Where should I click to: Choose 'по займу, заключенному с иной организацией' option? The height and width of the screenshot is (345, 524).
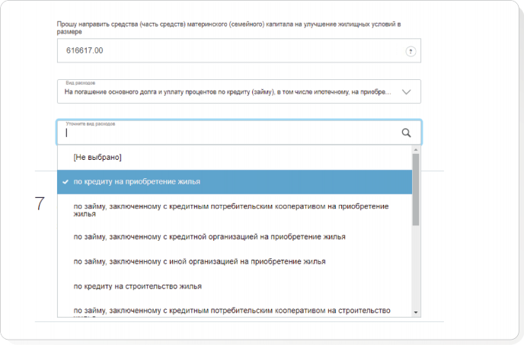click(x=235, y=261)
